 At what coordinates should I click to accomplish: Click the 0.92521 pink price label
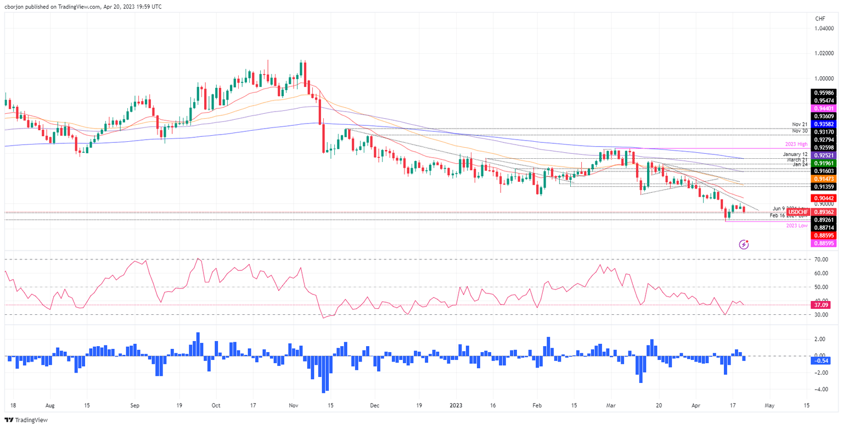(x=824, y=155)
